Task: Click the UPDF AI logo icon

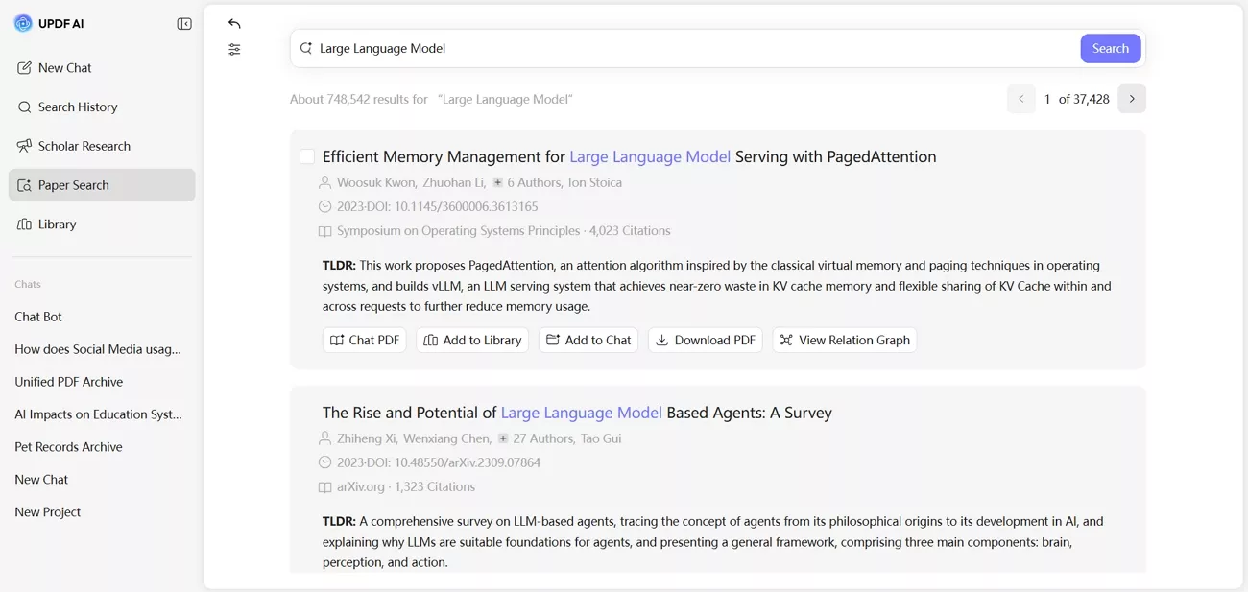Action: 23,23
